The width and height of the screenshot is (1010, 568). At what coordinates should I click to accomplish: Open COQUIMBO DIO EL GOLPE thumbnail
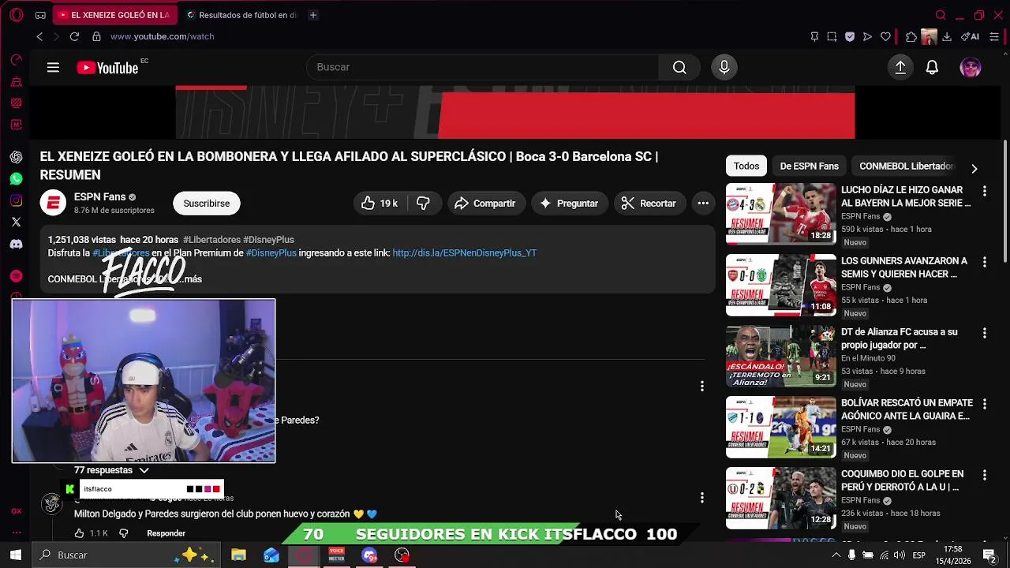780,498
